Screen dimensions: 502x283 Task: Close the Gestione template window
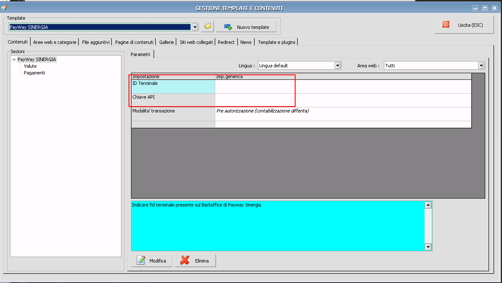click(494, 8)
